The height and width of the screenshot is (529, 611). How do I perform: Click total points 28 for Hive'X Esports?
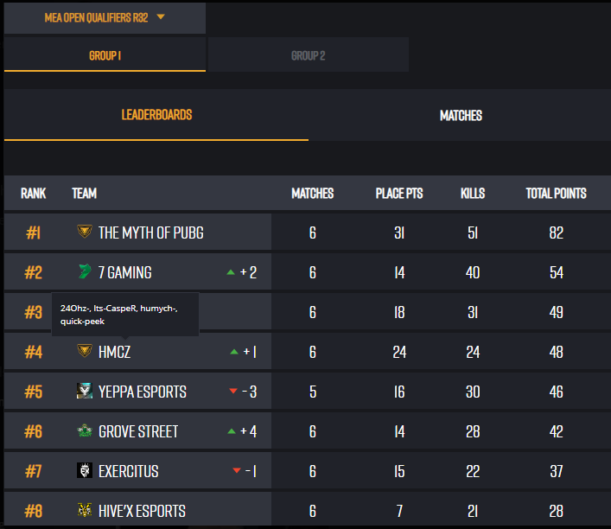click(556, 512)
